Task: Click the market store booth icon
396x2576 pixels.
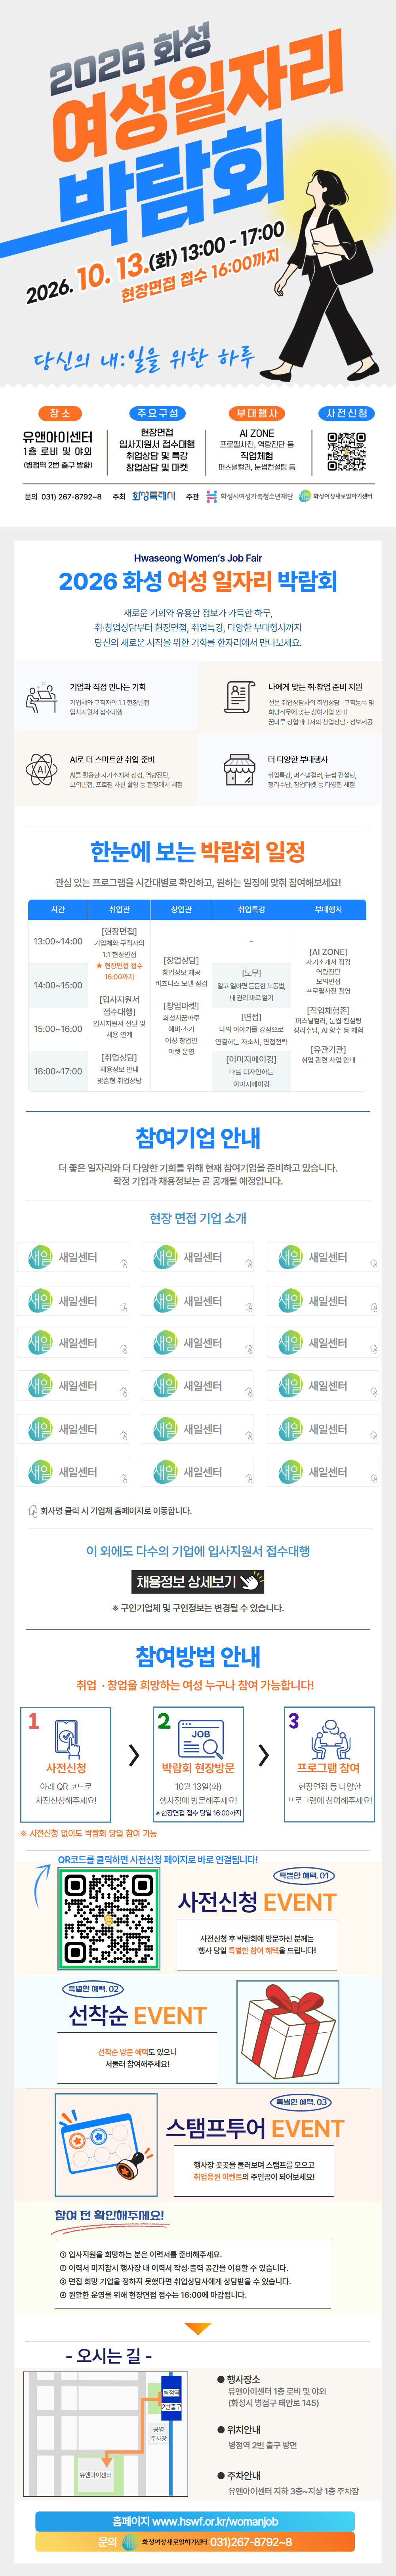Action: point(238,769)
